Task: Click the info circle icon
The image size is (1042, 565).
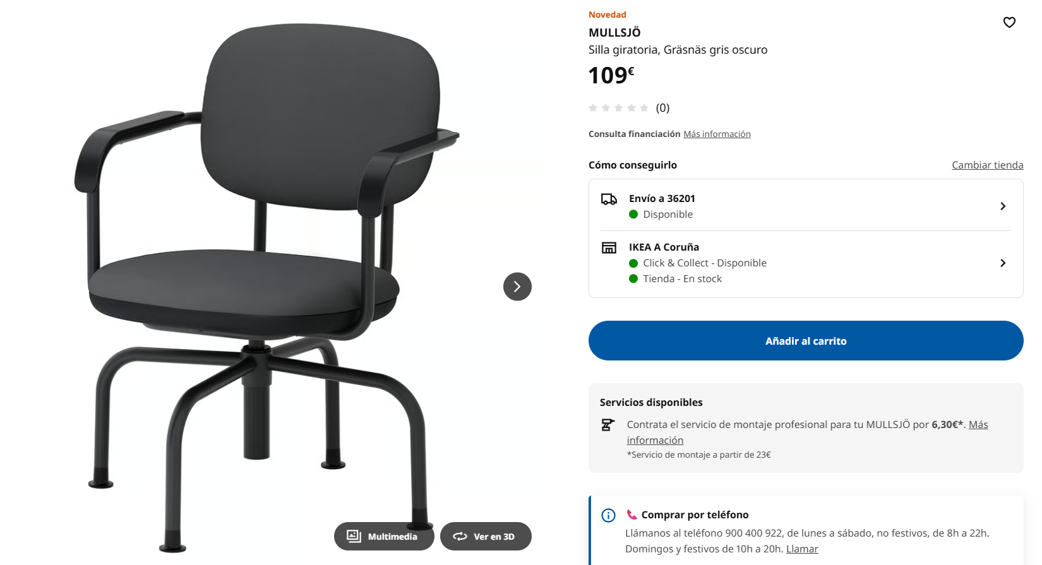Action: (x=608, y=515)
